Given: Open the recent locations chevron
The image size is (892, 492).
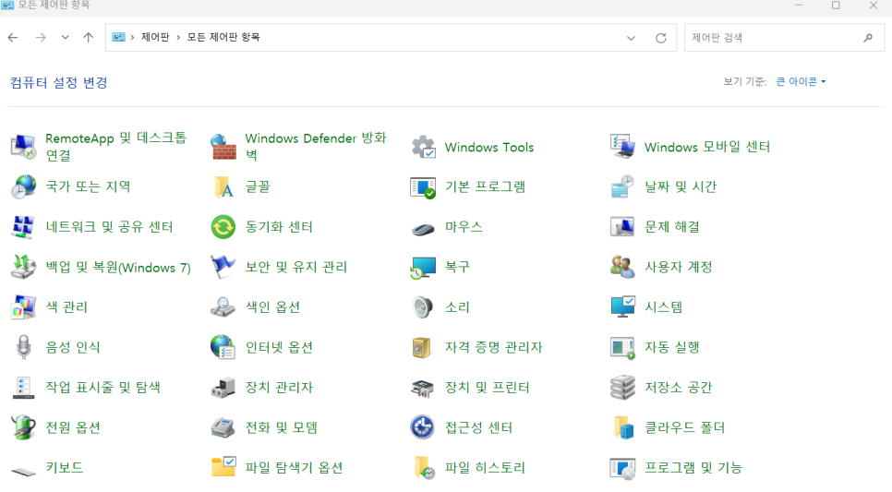Looking at the screenshot, I should coord(66,38).
